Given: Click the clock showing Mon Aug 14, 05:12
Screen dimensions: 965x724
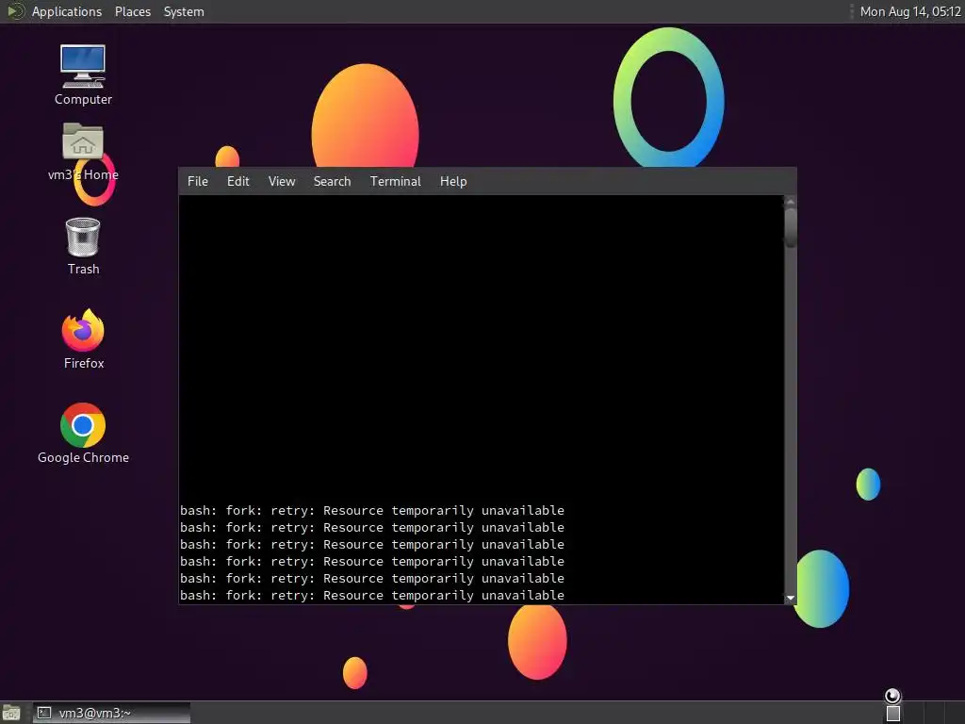Looking at the screenshot, I should coord(910,11).
